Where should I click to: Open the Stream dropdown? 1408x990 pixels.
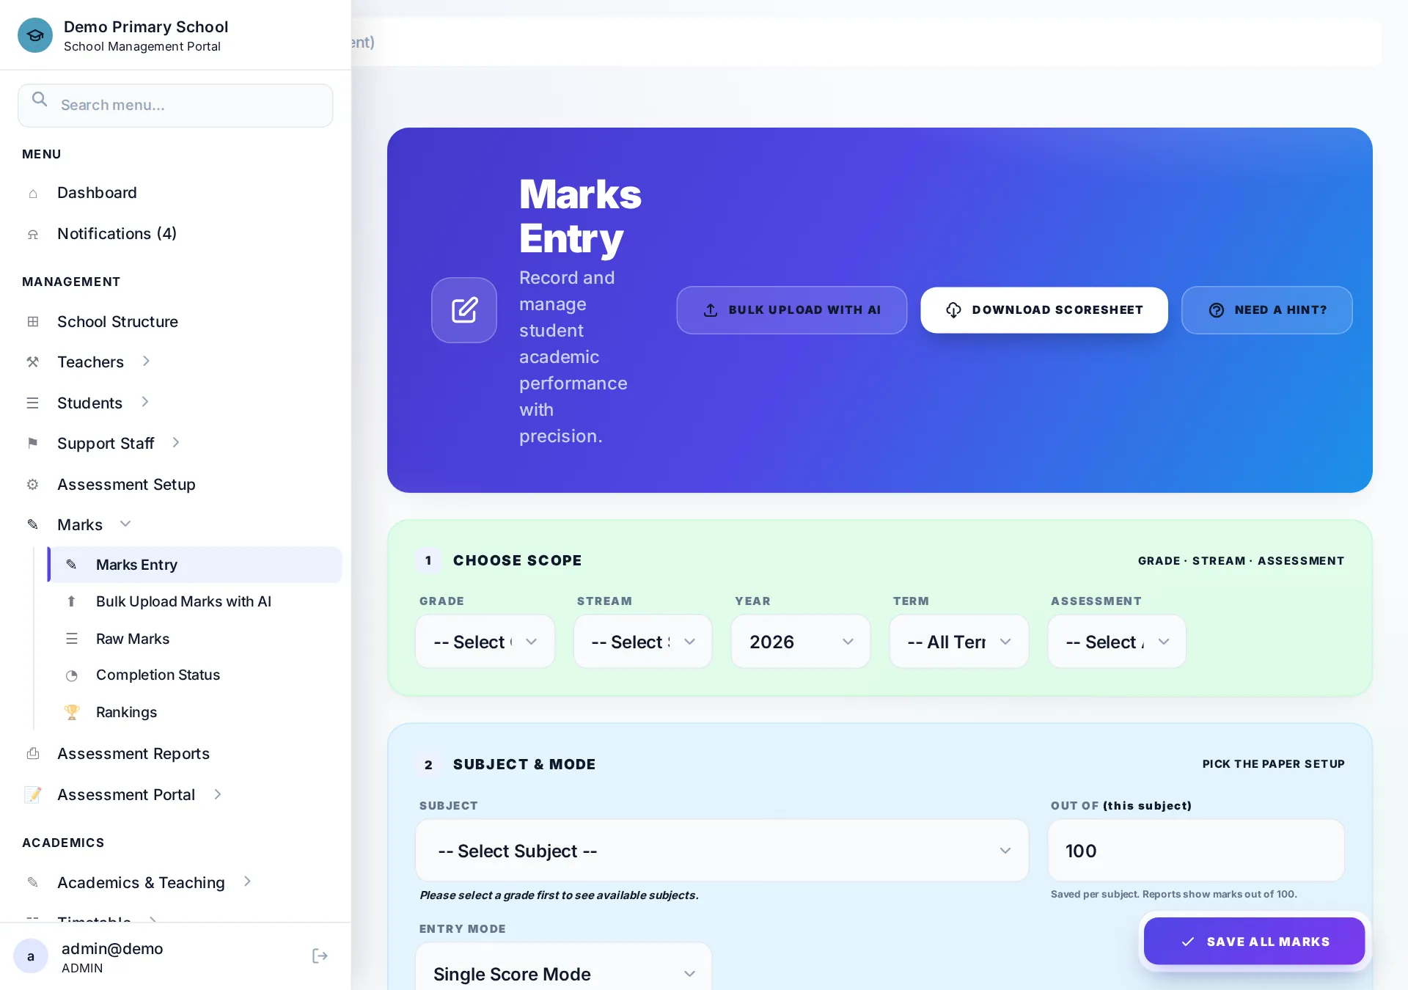point(642,642)
